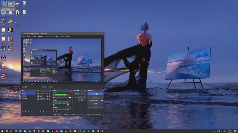Toggle 工作室模式 studio mode

95,104
